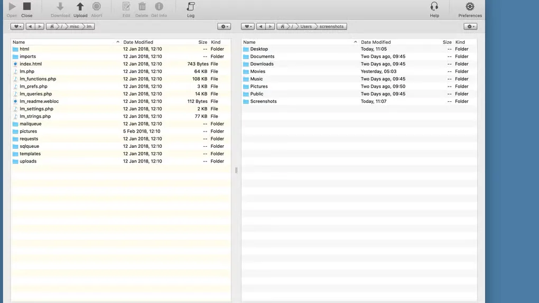This screenshot has width=539, height=303.
Task: Click 'Users' path segment in right pane
Action: 306,26
